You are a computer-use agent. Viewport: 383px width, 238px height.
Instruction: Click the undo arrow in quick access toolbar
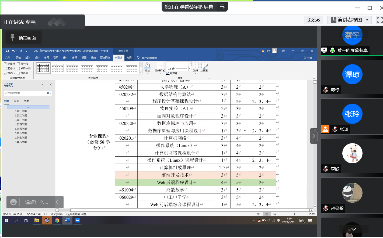point(13,51)
